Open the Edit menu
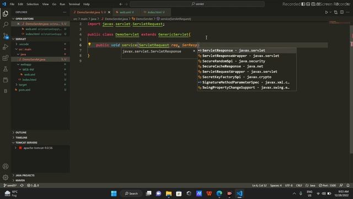This screenshot has height=199, width=353. pos(20,4)
